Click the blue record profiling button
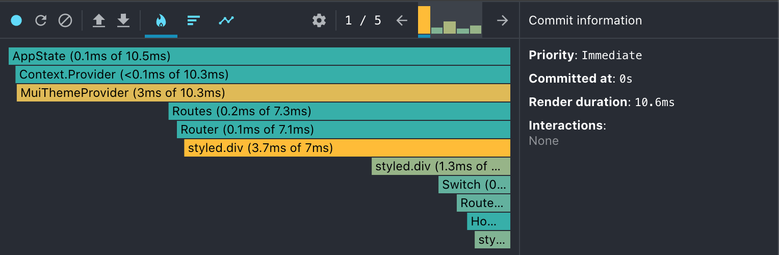This screenshot has height=255, width=779. [16, 20]
